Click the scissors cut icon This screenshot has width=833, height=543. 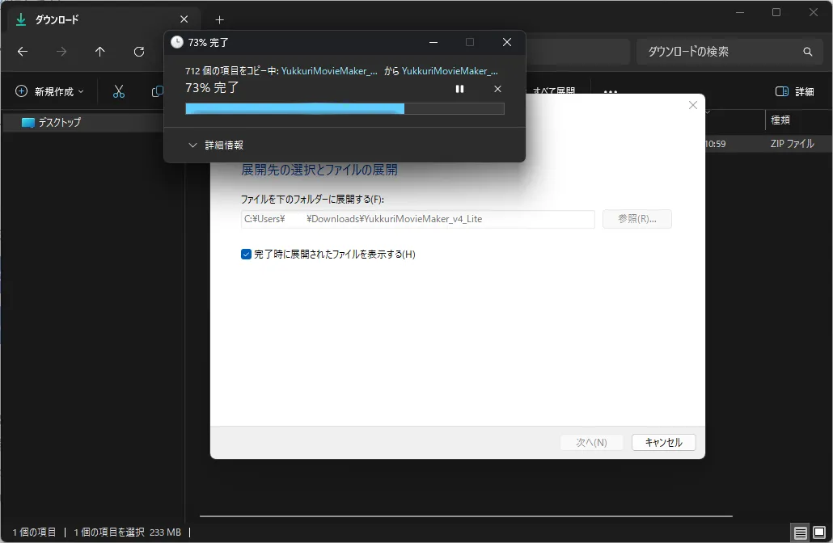(x=118, y=91)
